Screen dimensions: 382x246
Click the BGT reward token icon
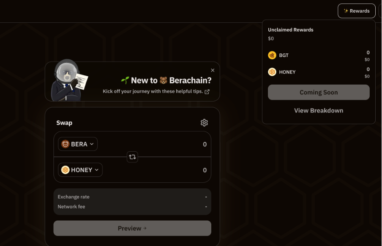(272, 55)
